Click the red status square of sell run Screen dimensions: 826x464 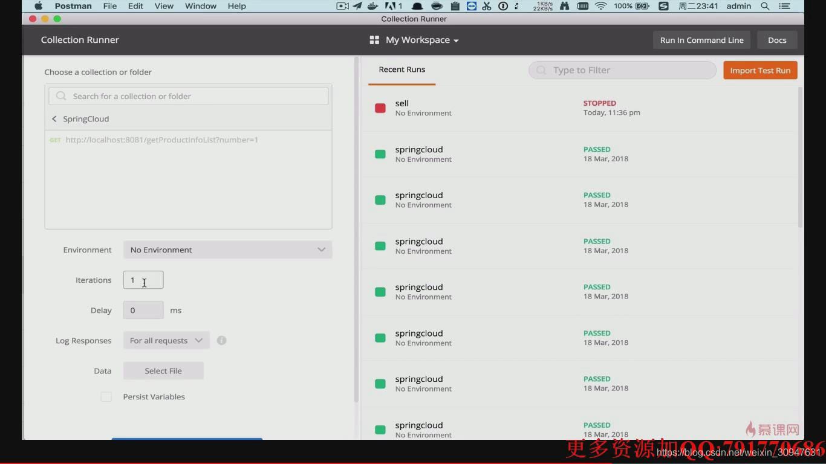pos(380,108)
